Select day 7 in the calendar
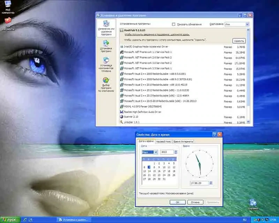 point(149,167)
